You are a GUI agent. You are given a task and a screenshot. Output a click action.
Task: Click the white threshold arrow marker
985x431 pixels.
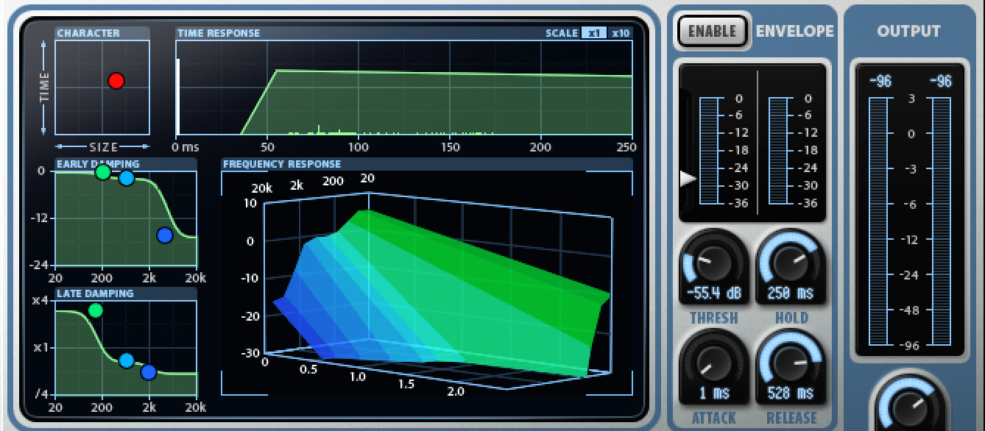coord(688,179)
